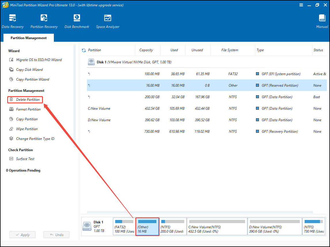The width and height of the screenshot is (330, 247).
Task: Select the 16 MB Other partition block
Action: (x=147, y=226)
